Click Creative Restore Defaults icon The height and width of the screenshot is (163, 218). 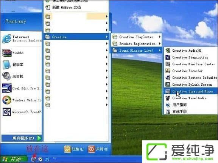(168, 78)
